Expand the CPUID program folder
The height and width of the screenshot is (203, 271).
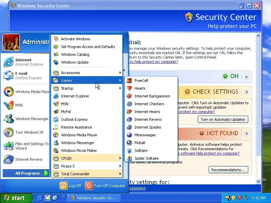click(x=87, y=158)
